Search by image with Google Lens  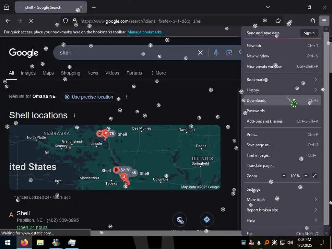click(x=229, y=53)
